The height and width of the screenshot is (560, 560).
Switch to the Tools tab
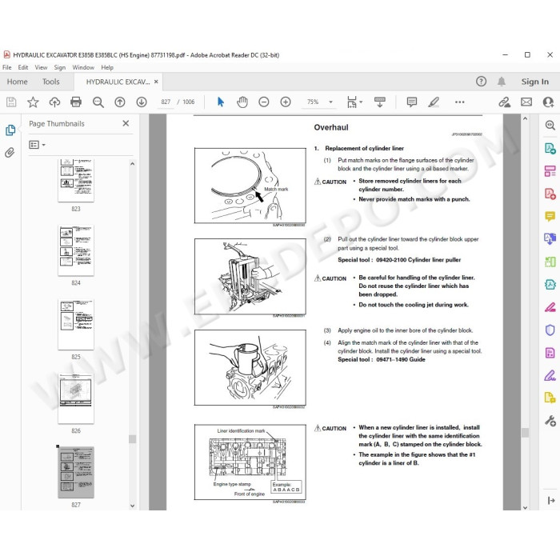[51, 82]
